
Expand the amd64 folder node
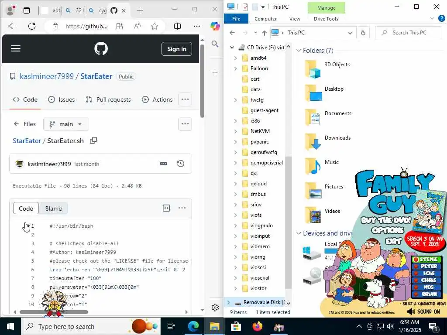point(235,58)
